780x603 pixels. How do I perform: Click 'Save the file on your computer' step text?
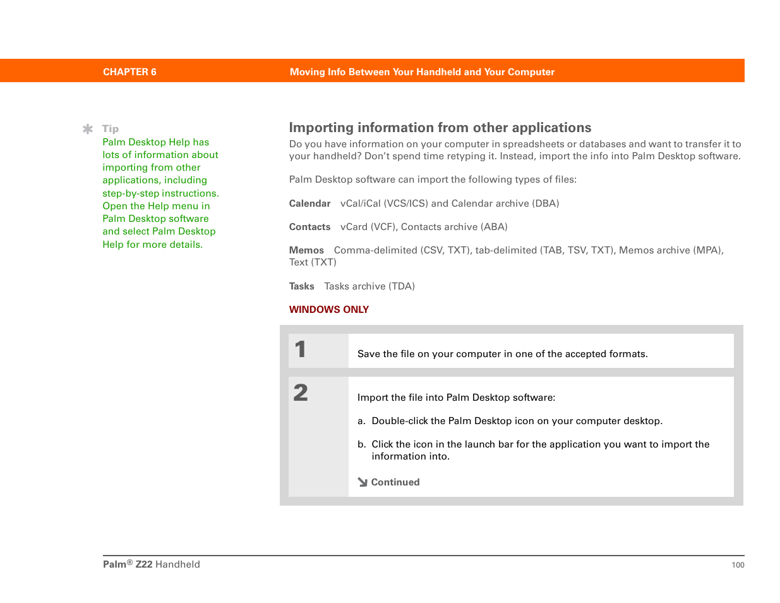click(x=503, y=354)
